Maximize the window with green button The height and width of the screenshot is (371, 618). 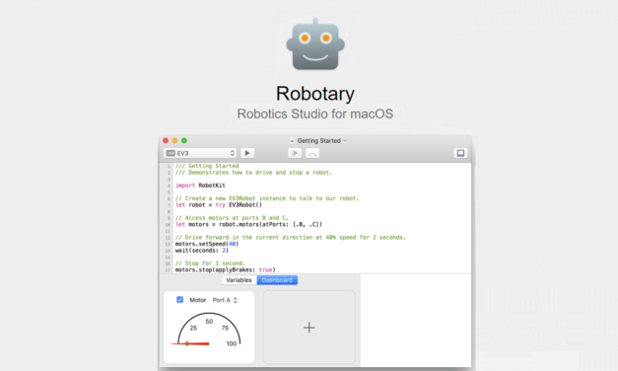[x=184, y=140]
